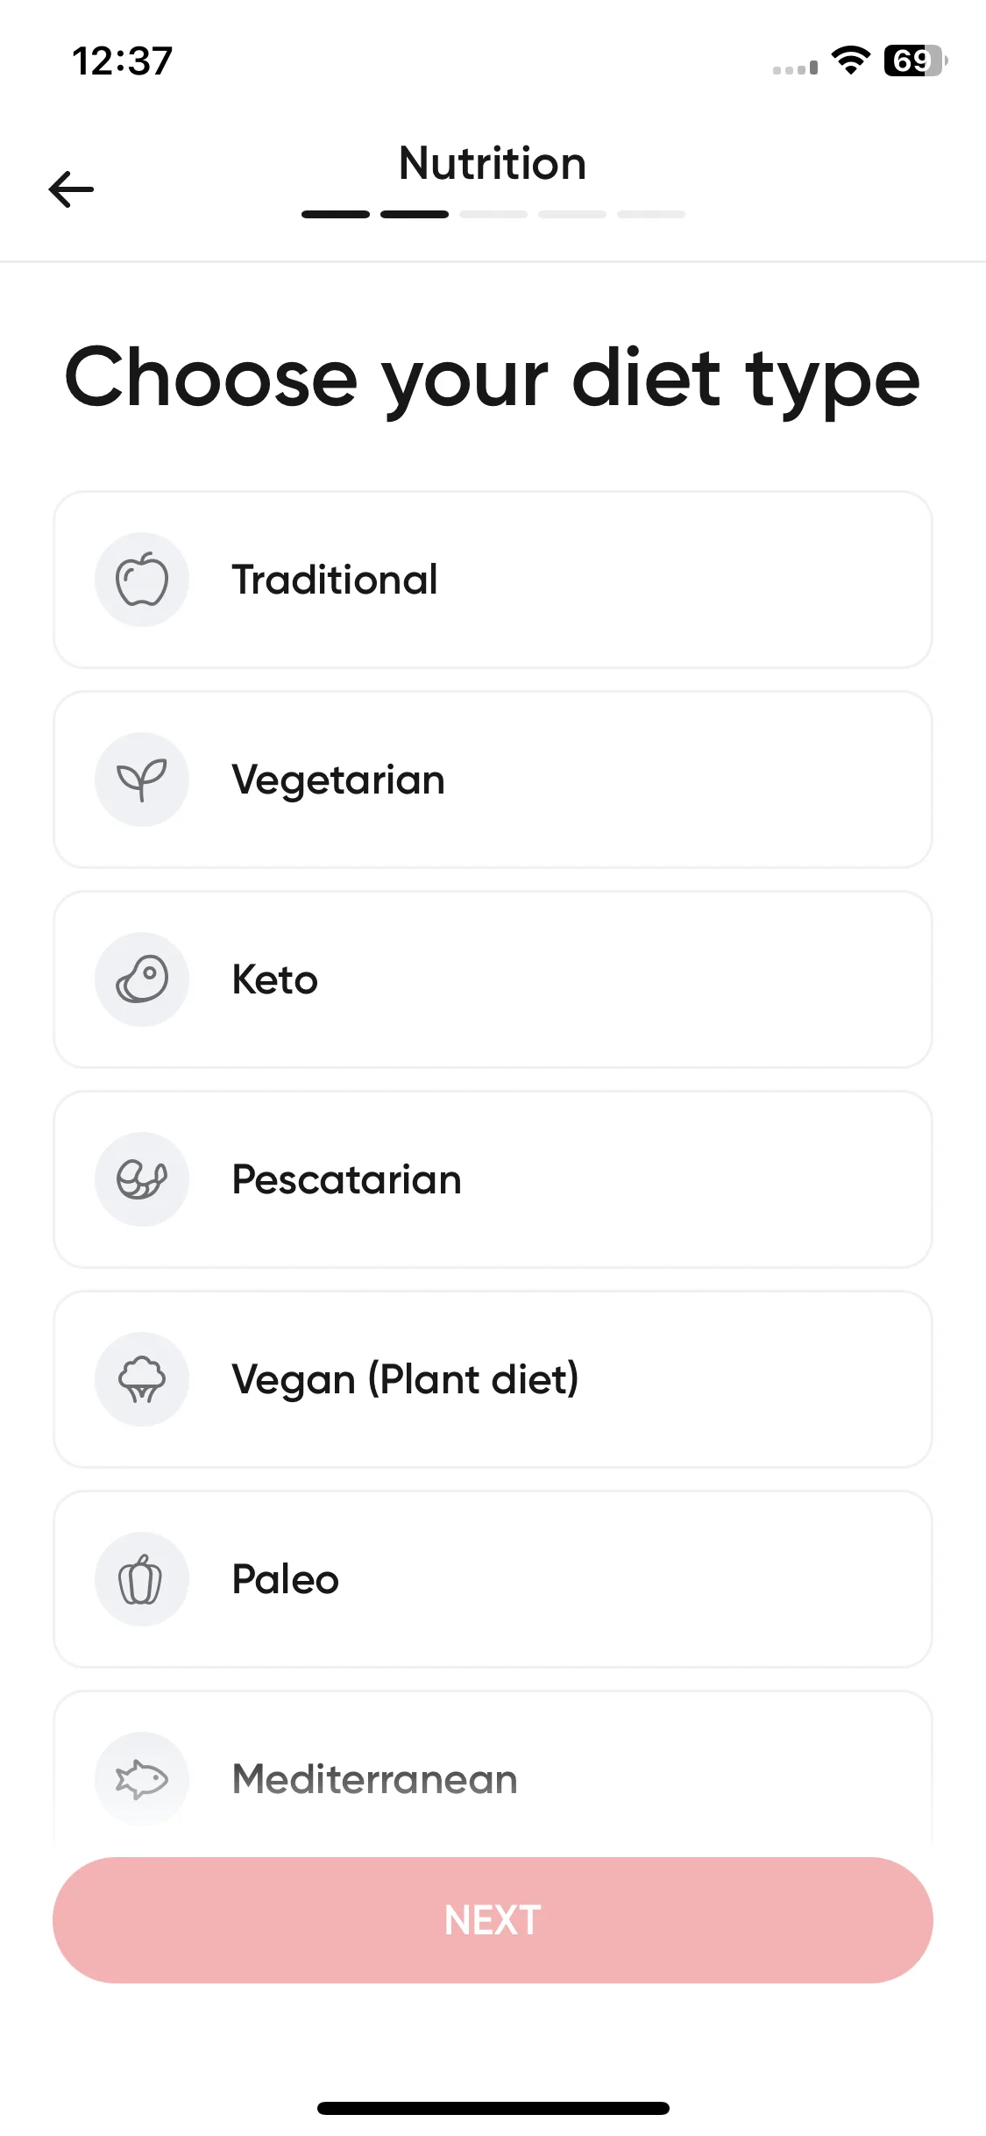Pick Keto as diet type
This screenshot has height=2136, width=986.
(493, 979)
